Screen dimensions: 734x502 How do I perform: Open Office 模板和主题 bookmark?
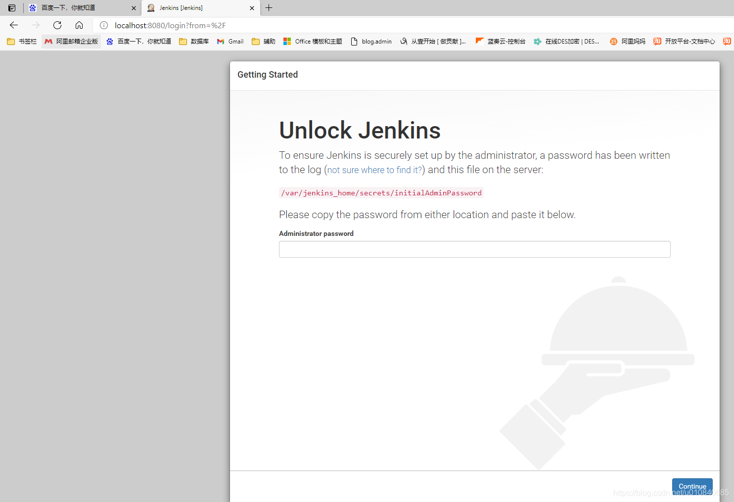pyautogui.click(x=313, y=42)
